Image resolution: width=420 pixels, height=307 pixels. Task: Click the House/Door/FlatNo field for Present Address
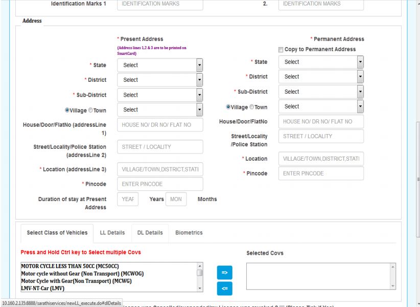point(159,124)
